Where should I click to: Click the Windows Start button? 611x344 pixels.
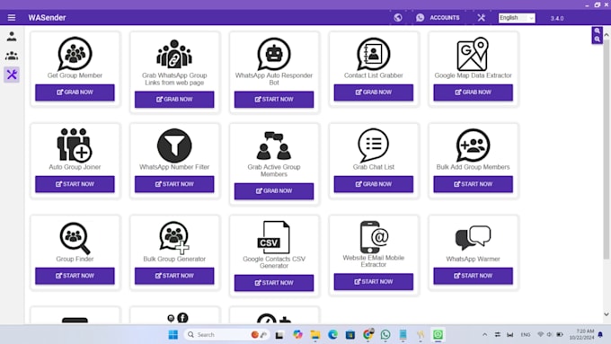173,335
